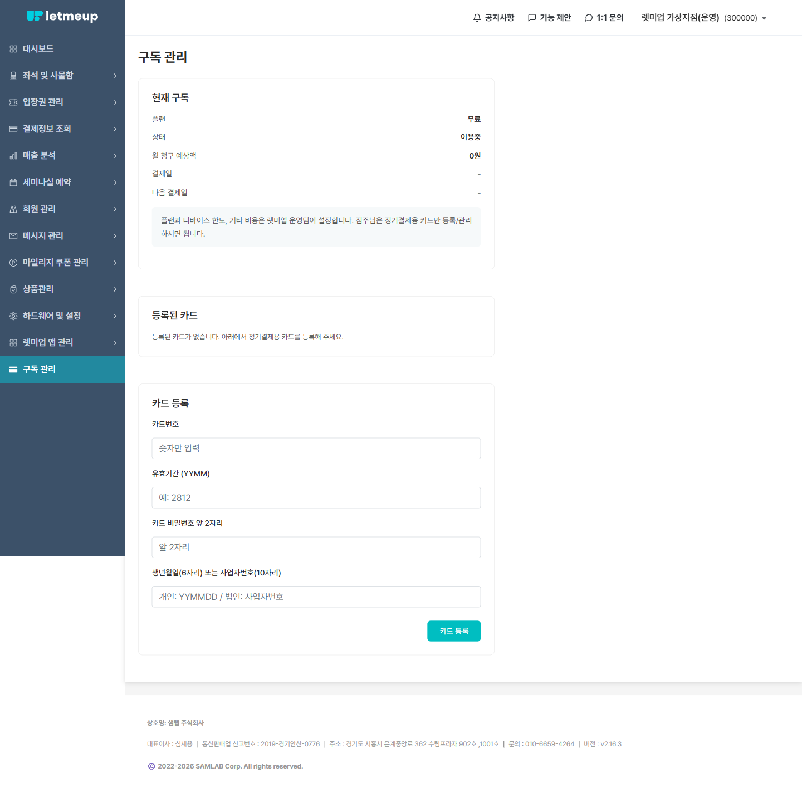Image resolution: width=802 pixels, height=793 pixels.
Task: Click the dashboard grid icon
Action: coord(13,49)
